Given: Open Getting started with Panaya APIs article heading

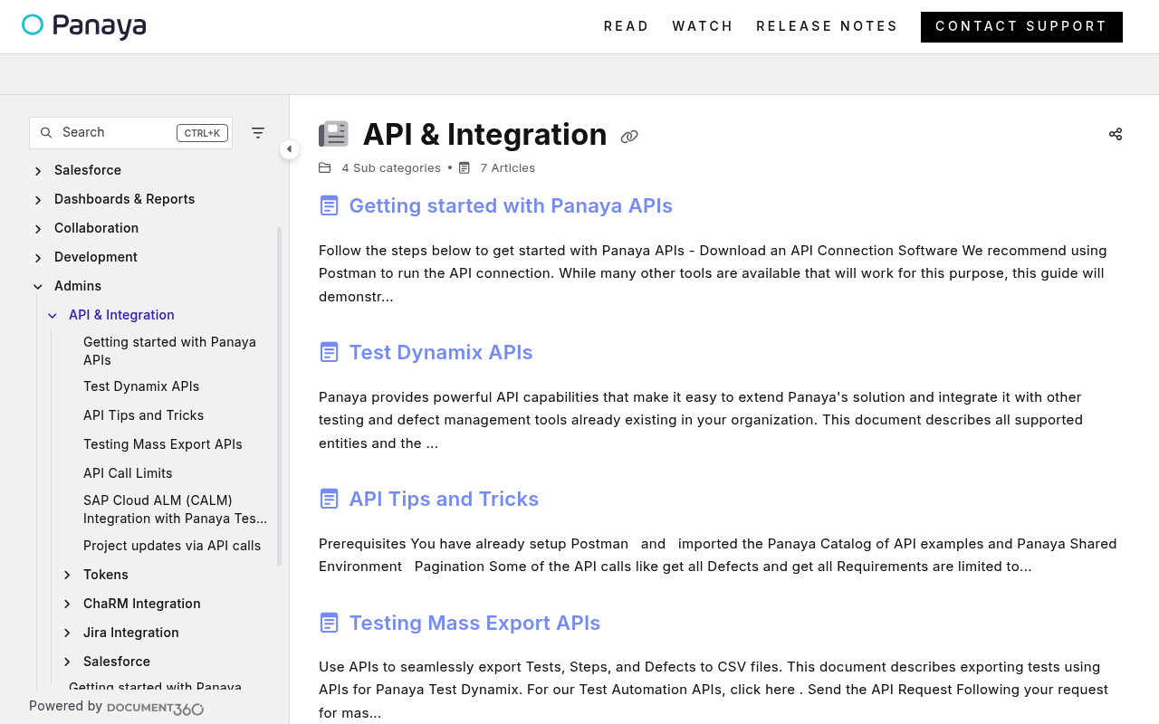Looking at the screenshot, I should point(511,205).
